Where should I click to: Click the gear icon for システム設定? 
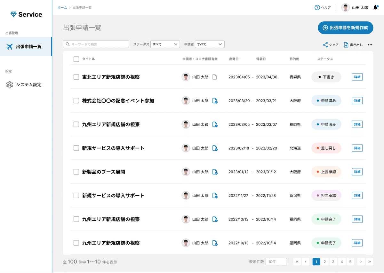pyautogui.click(x=10, y=85)
